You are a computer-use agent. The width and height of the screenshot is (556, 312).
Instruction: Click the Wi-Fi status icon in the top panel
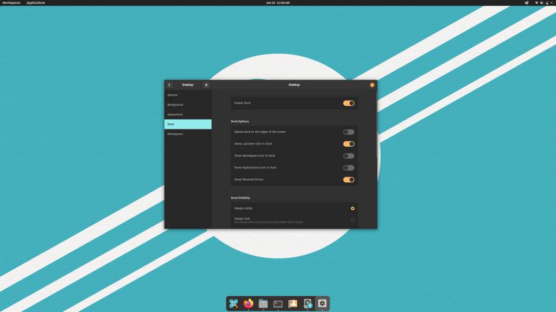tap(536, 3)
